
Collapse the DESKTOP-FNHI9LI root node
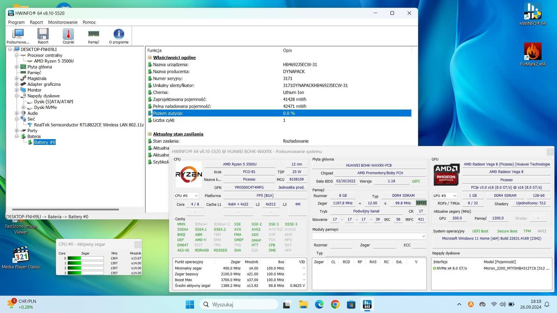click(x=10, y=50)
